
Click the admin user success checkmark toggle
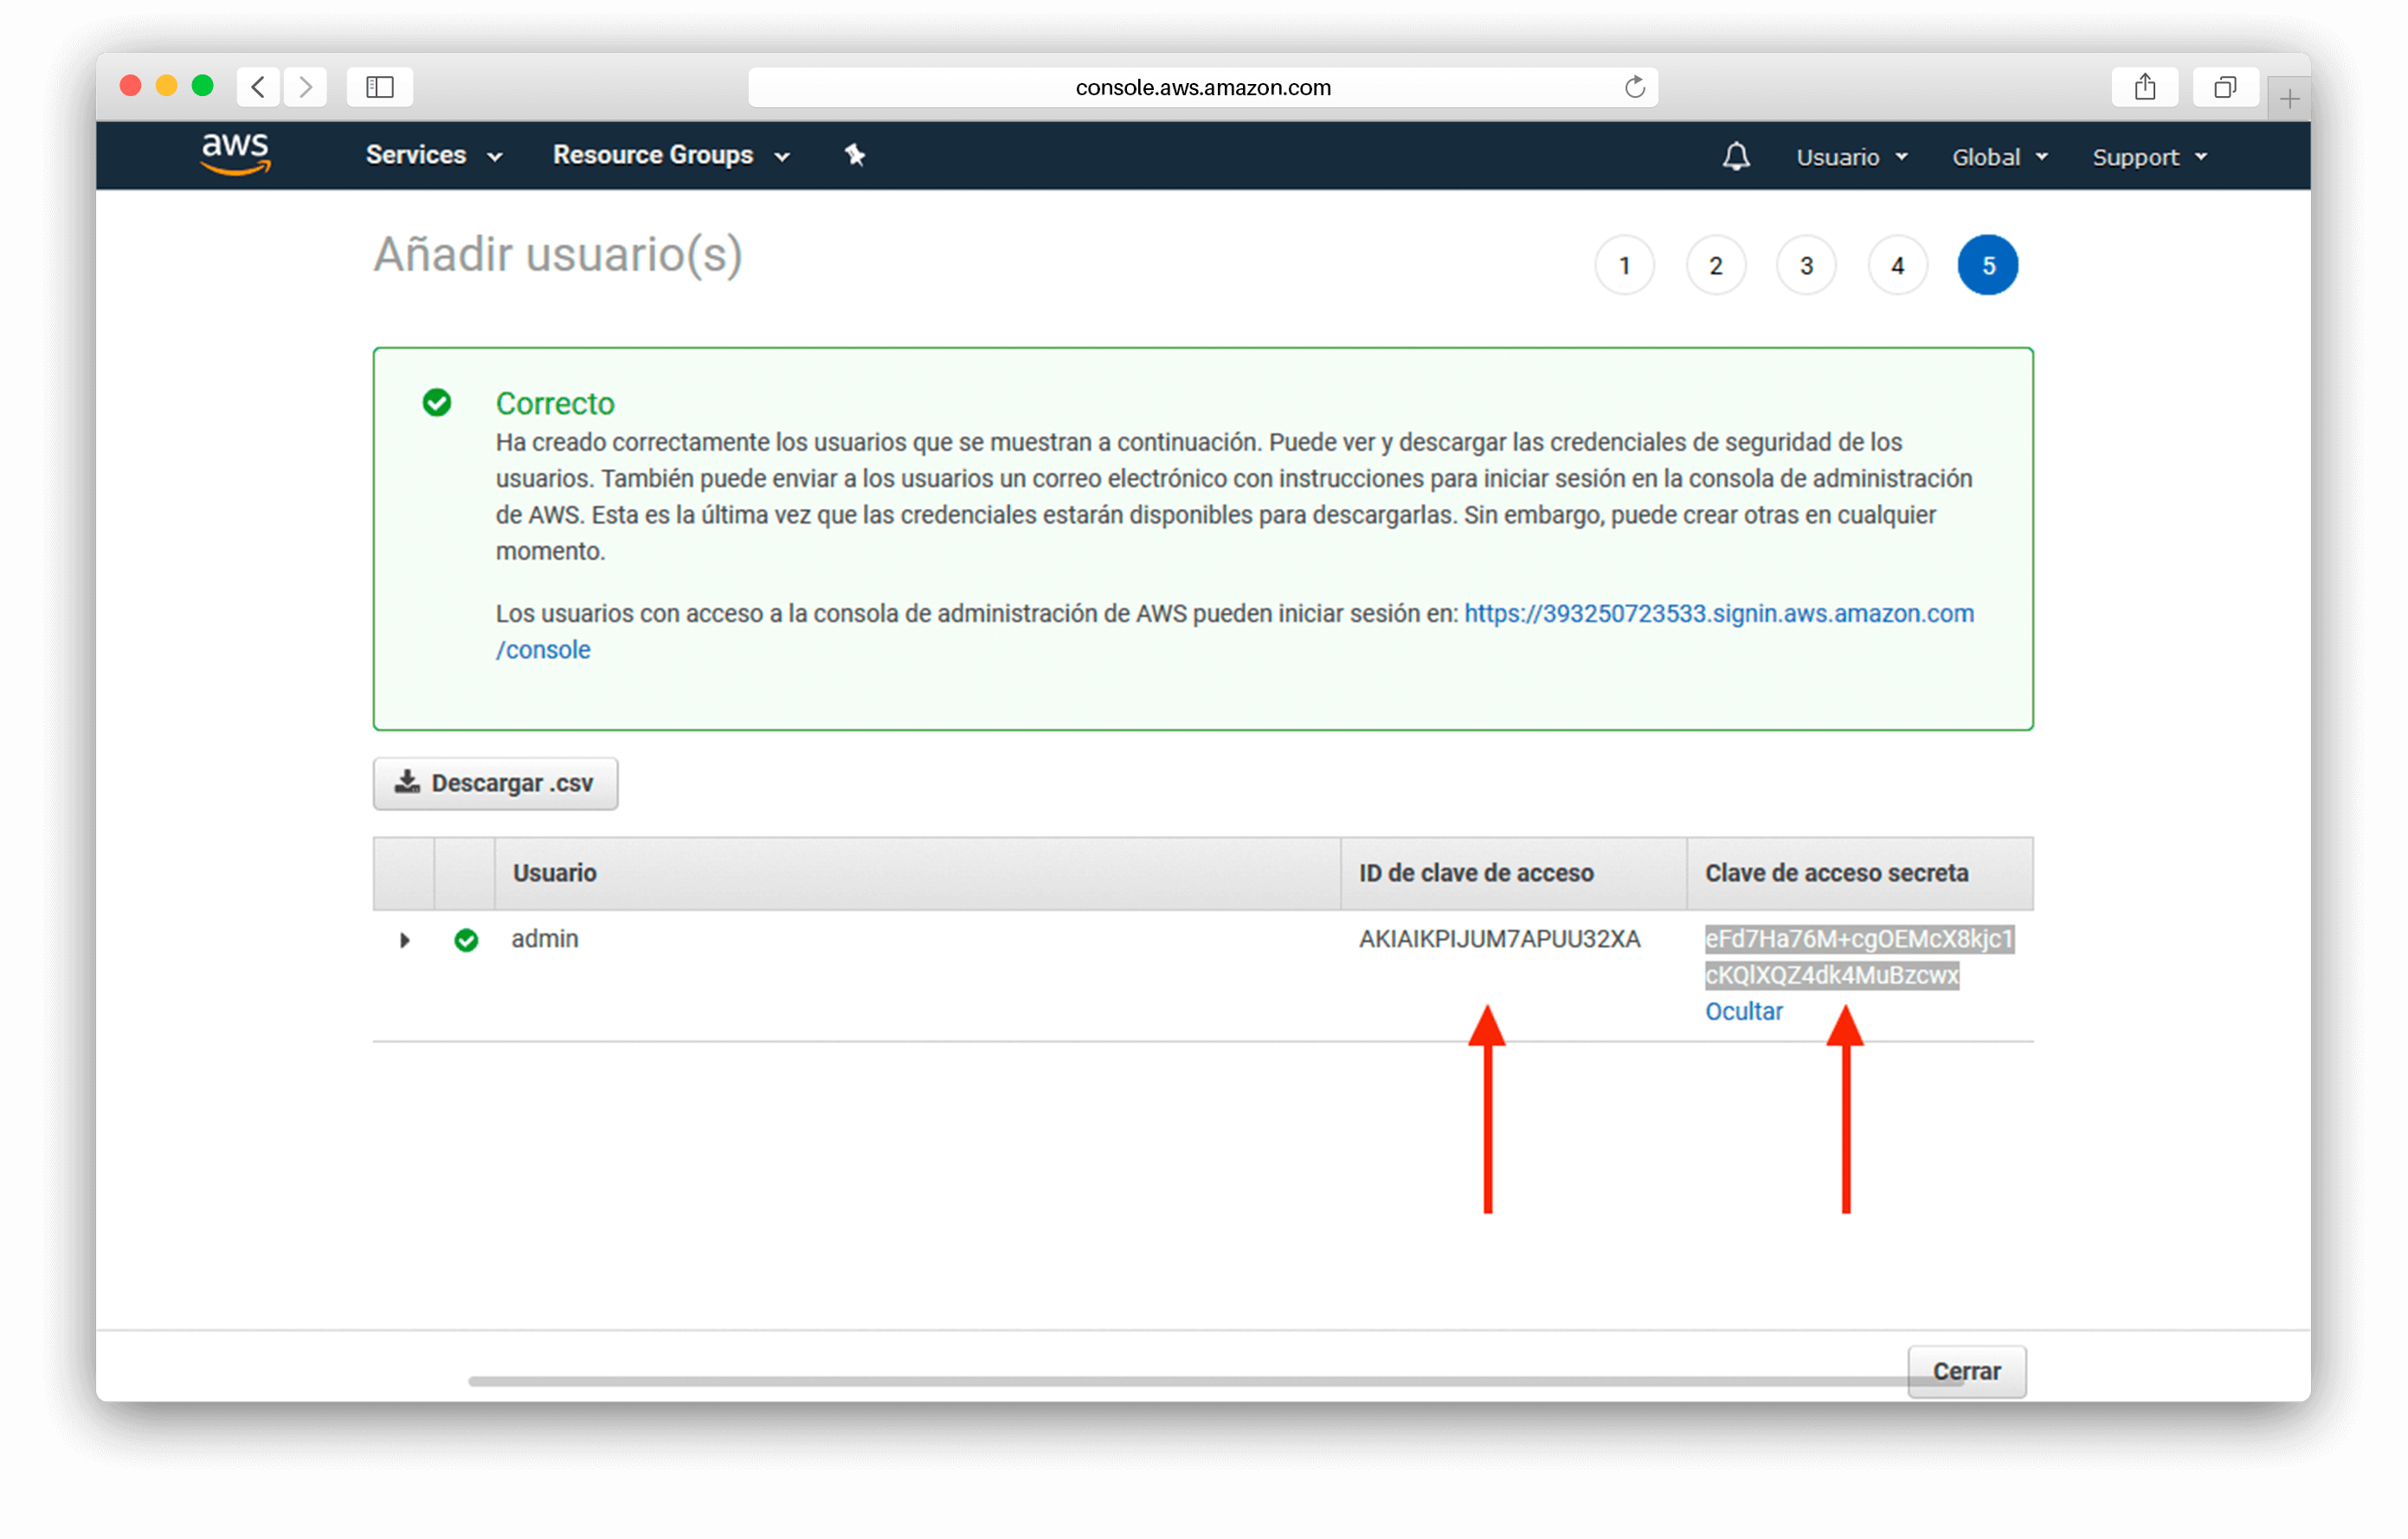[x=465, y=939]
